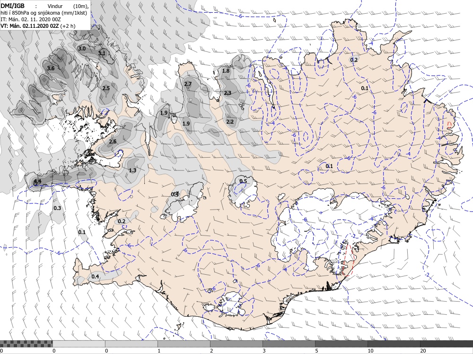Select the 2.6 snowfall value label

tap(113, 142)
